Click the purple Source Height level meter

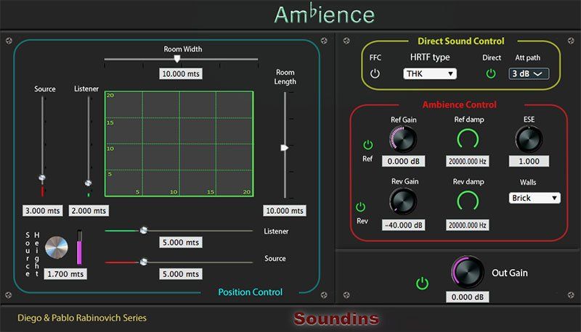tap(79, 247)
